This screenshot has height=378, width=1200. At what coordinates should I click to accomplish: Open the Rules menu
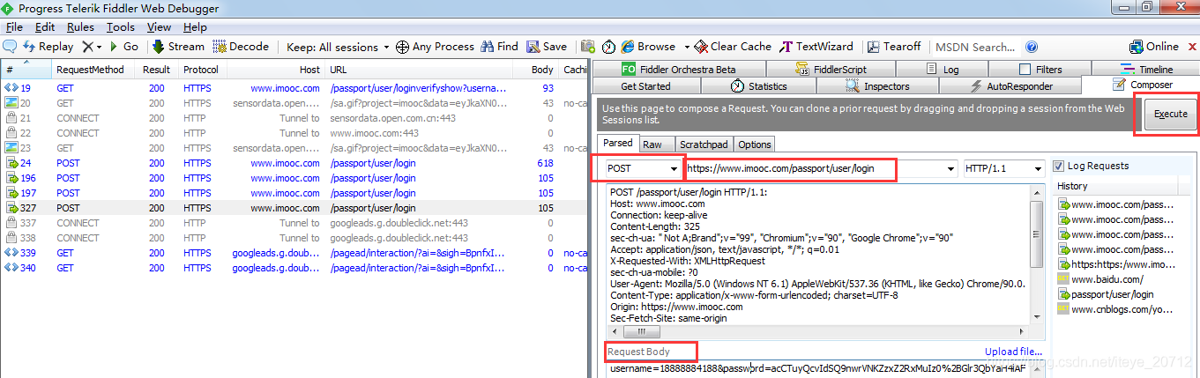pos(80,27)
